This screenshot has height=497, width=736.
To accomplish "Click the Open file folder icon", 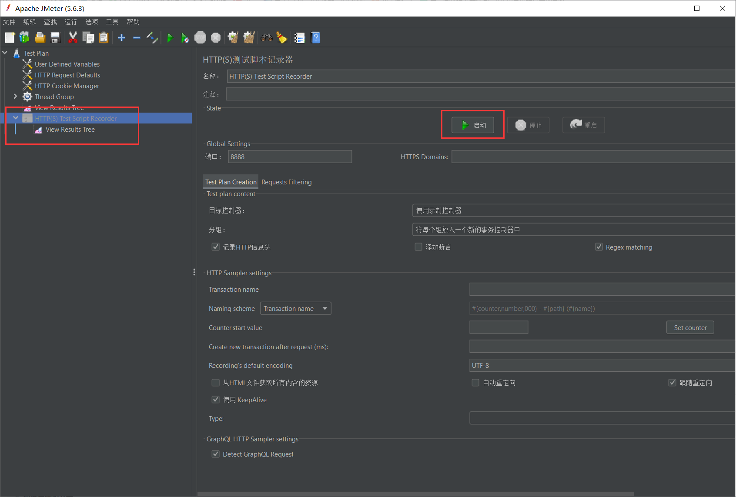I will [40, 38].
